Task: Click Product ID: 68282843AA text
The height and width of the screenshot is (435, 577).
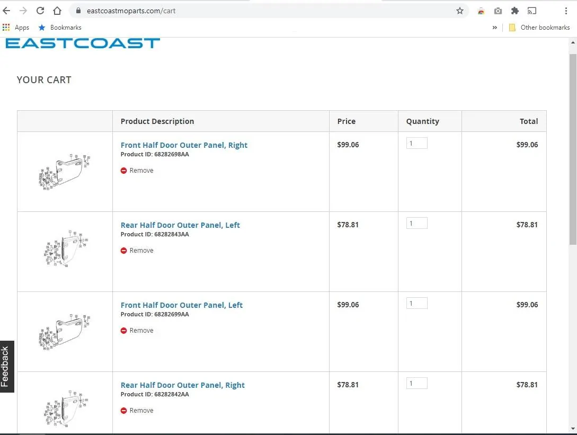Action: pos(155,234)
